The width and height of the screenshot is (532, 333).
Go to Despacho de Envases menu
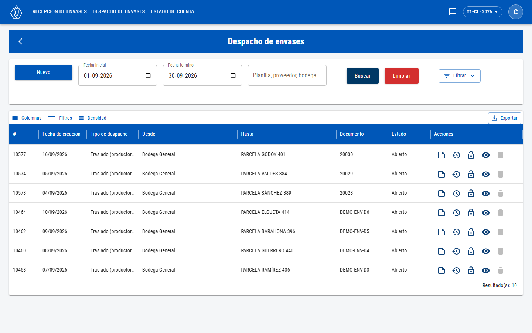coord(119,12)
